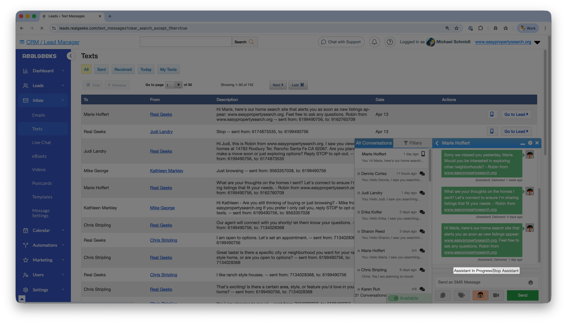The width and height of the screenshot is (567, 324).
Task: Collapse the Real Geeks sidebar panel
Action: click(x=71, y=56)
